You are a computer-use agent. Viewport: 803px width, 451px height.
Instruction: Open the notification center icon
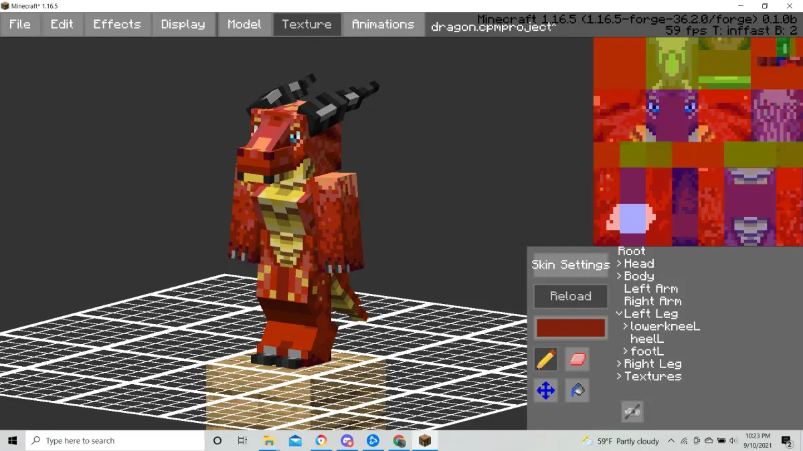(788, 441)
